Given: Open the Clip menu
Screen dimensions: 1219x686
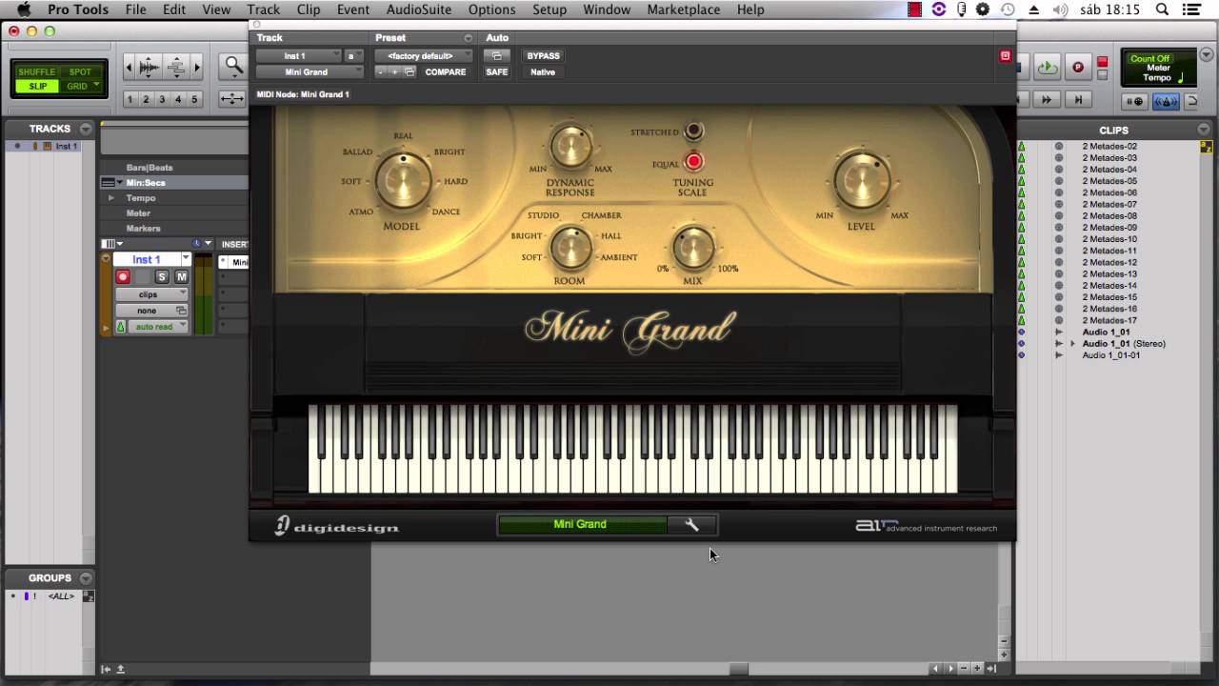Looking at the screenshot, I should click(309, 10).
